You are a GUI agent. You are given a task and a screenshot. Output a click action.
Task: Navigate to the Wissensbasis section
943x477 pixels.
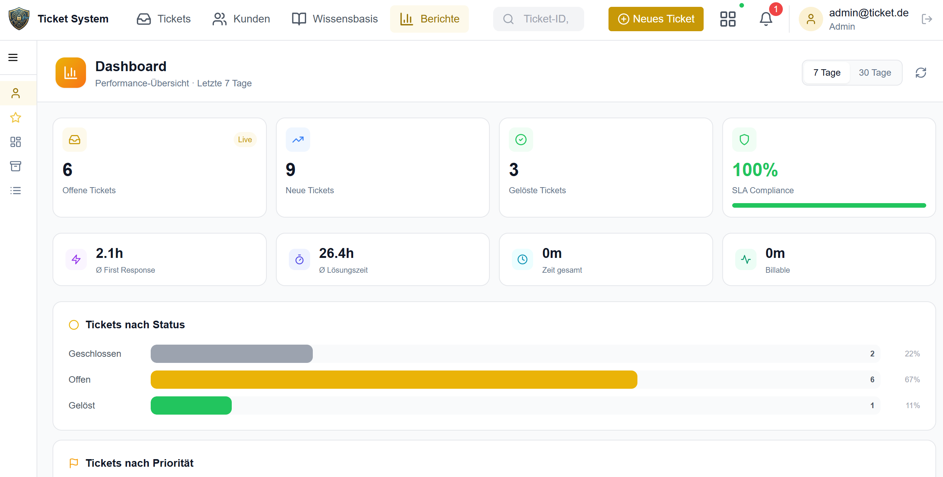[x=334, y=19]
